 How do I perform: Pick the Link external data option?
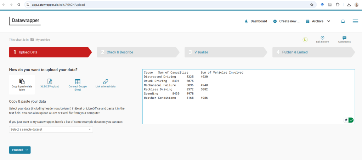(x=105, y=83)
